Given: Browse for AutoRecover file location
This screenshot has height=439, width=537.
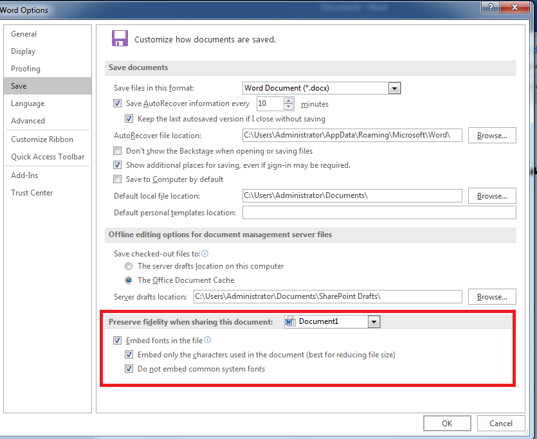Looking at the screenshot, I should coord(492,136).
